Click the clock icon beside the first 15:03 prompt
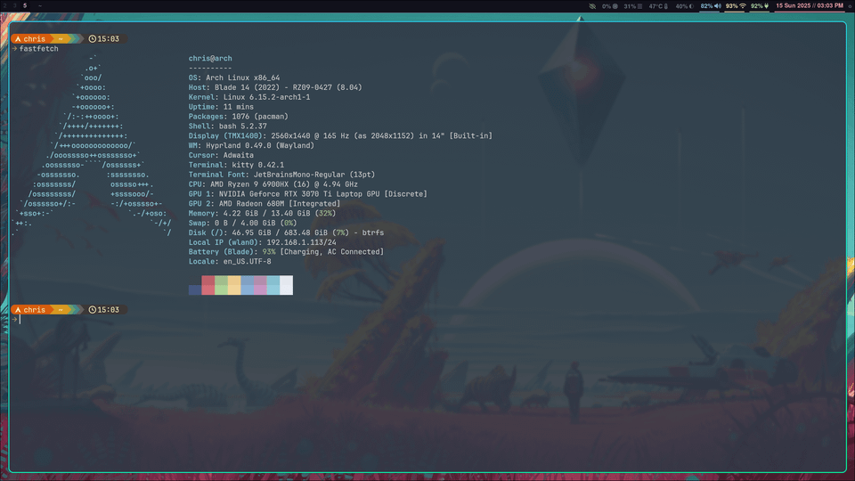Viewport: 855px width, 481px height. click(92, 38)
